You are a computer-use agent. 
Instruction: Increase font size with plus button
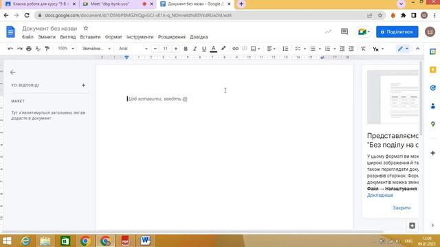176,49
